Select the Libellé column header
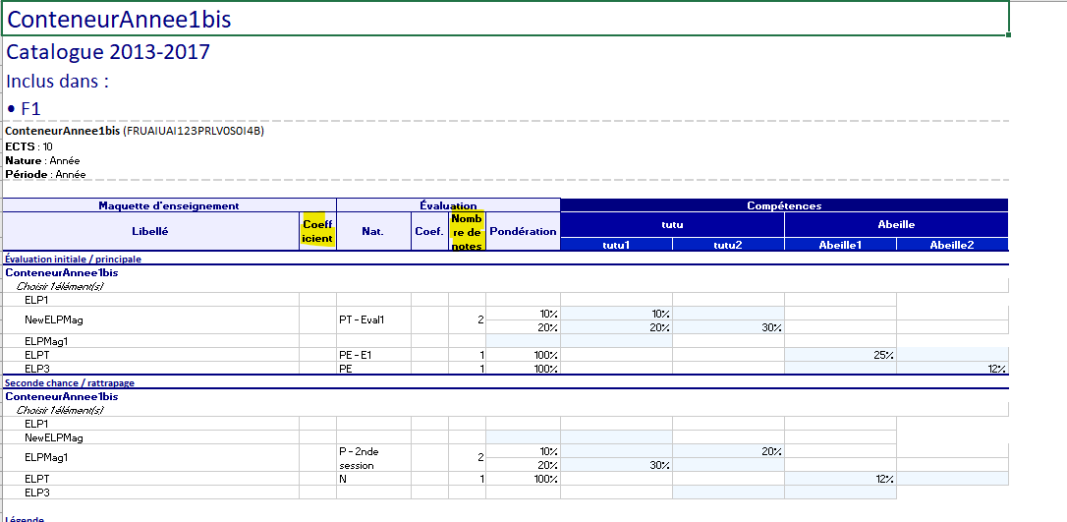The height and width of the screenshot is (522, 1067). coord(149,231)
